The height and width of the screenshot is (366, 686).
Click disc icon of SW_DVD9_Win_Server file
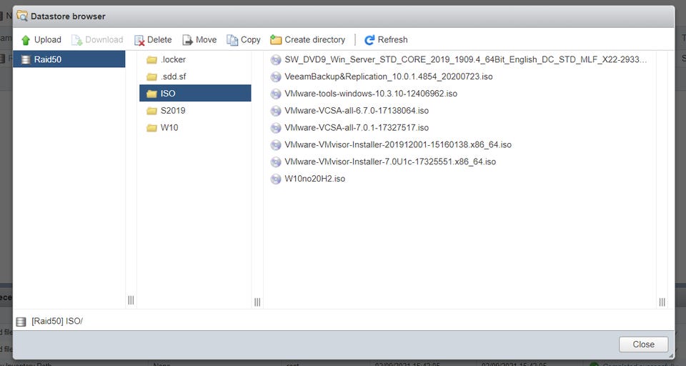[276, 60]
